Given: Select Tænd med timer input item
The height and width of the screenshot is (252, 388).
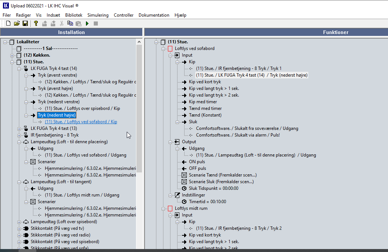Looking at the screenshot, I should point(205,108).
